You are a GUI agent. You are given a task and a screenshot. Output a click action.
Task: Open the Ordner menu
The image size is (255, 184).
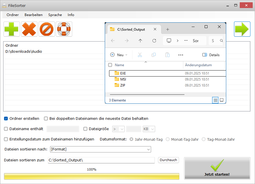coord(13,15)
